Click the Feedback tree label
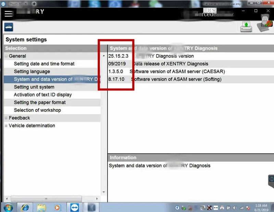 [20, 118]
